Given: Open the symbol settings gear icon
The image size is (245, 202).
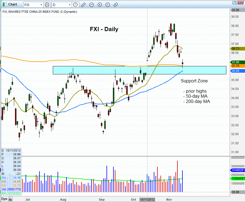Looking at the screenshot, I should 47,5.
